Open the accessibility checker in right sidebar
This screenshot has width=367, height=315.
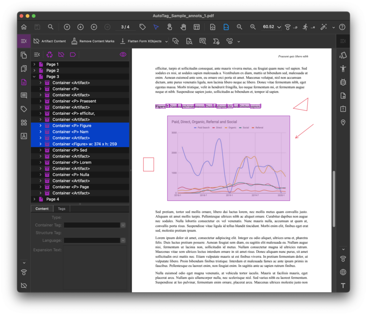click(x=343, y=69)
